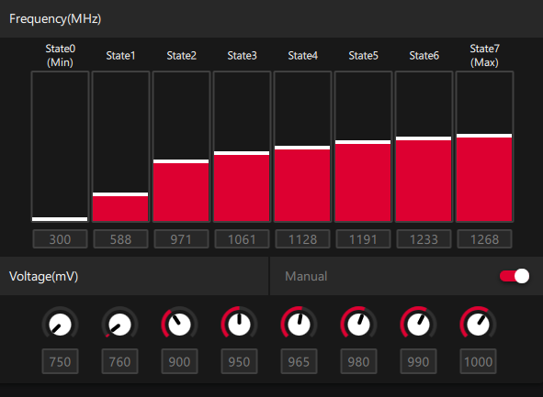Click the State0 voltage knob showing 750
The width and height of the screenshot is (543, 397).
coord(61,325)
